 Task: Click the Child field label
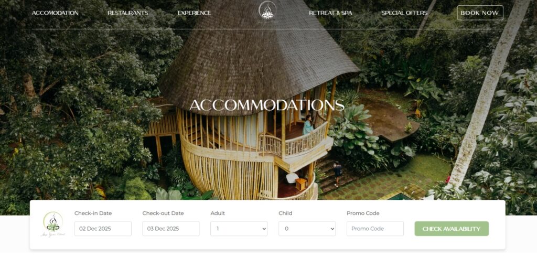[x=285, y=213]
